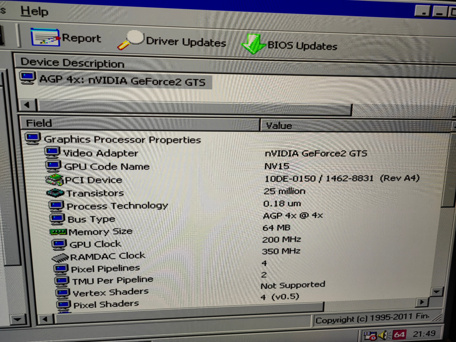The image size is (456, 342).
Task: Select the Transistors field
Action: pyautogui.click(x=95, y=193)
